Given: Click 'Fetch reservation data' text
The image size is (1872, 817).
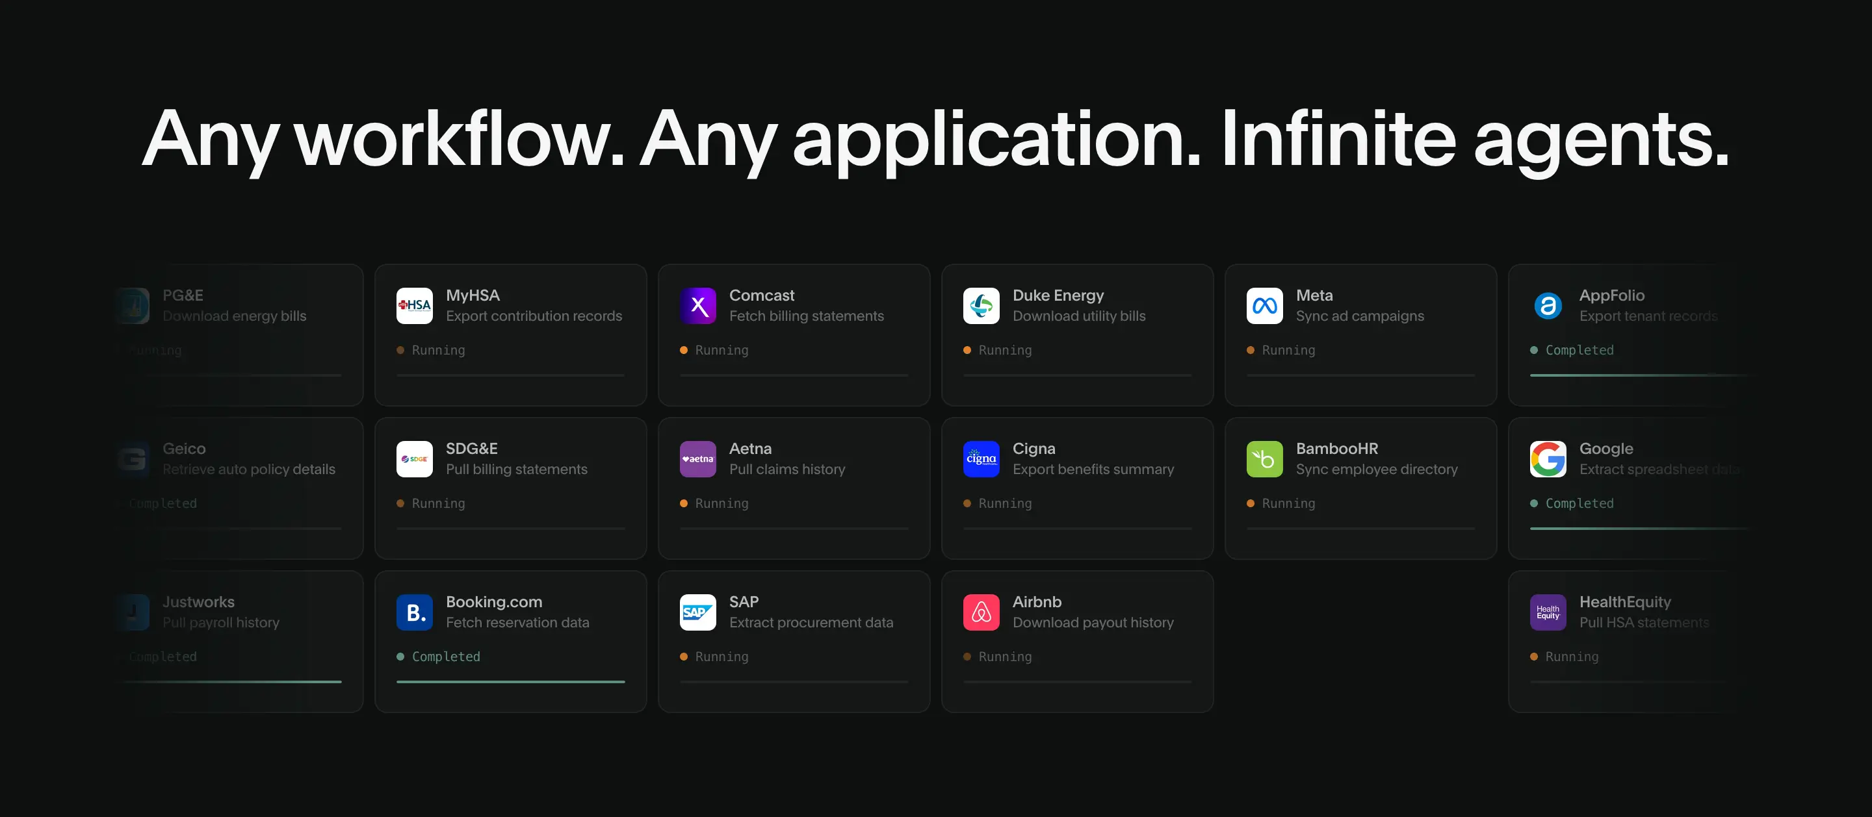Looking at the screenshot, I should click(x=517, y=622).
